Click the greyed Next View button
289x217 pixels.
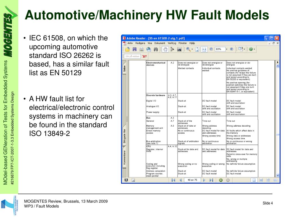tap(228, 180)
